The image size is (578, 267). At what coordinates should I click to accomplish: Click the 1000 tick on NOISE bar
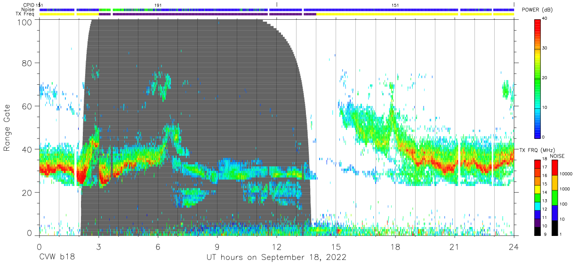pyautogui.click(x=564, y=189)
